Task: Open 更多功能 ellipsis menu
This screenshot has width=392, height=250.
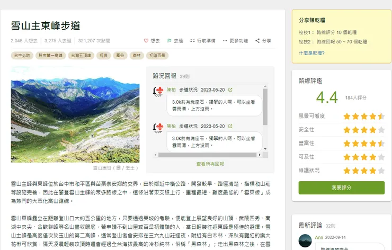Action: coord(225,41)
